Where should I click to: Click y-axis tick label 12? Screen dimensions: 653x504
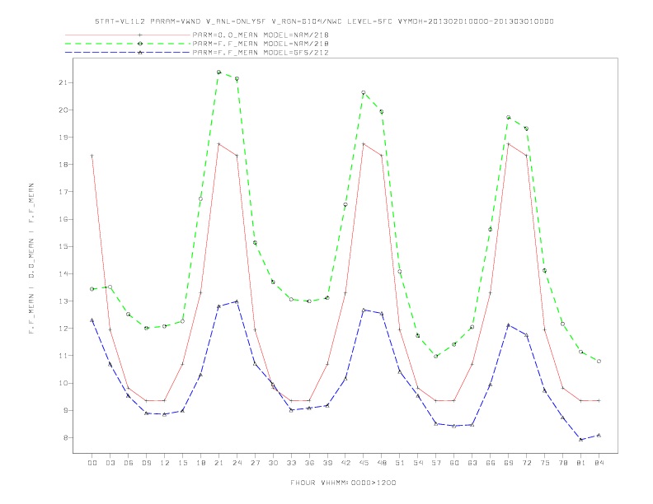click(x=63, y=329)
